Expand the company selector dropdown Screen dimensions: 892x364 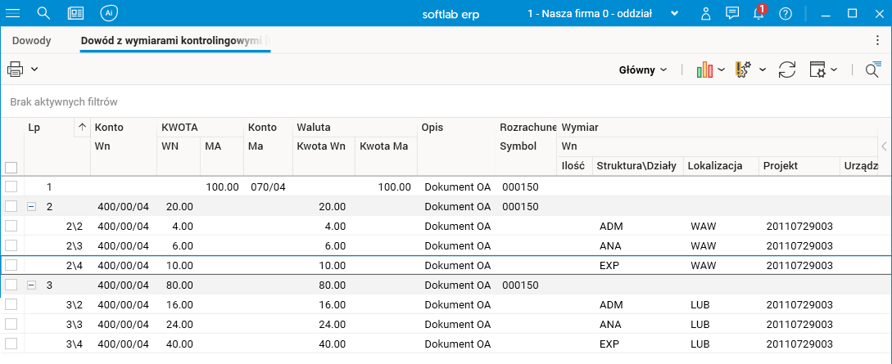[675, 13]
